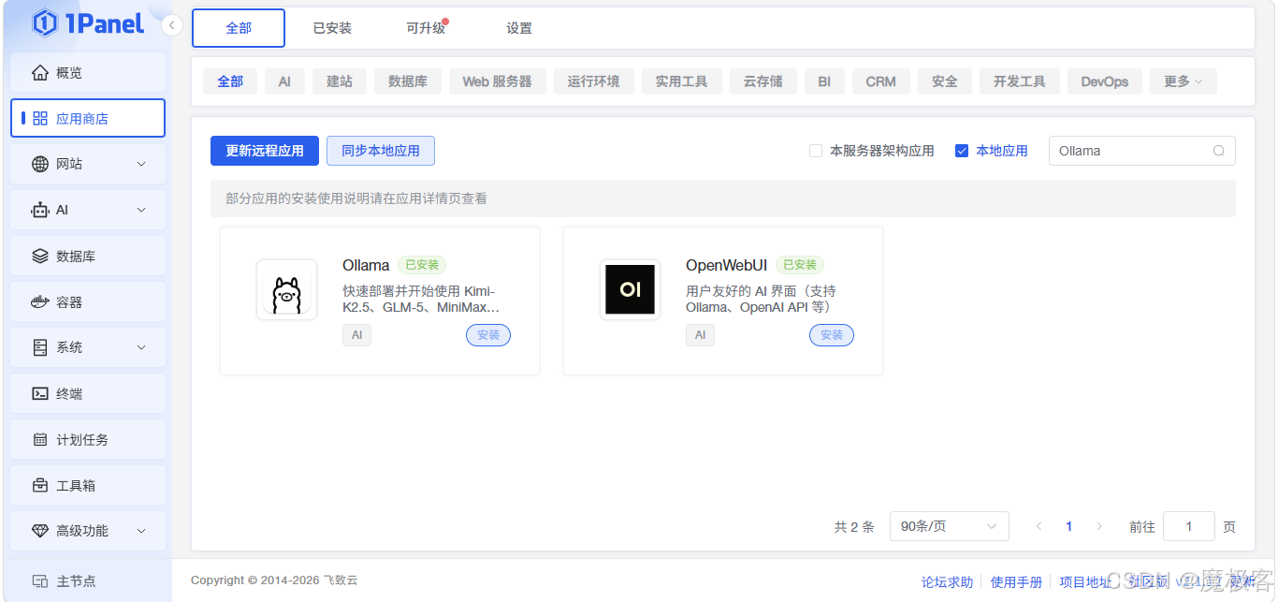
Task: Click 安装 button on OpenWebUI card
Action: [832, 335]
